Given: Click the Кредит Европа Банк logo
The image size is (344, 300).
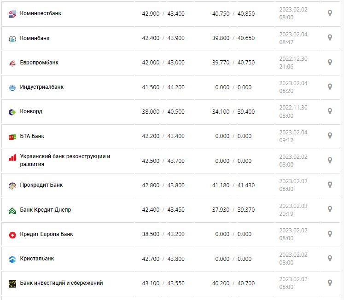Looking at the screenshot, I should point(12,235).
